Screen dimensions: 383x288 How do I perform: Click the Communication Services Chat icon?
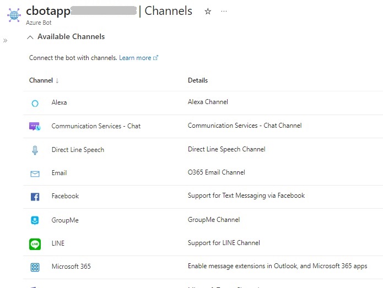[35, 126]
